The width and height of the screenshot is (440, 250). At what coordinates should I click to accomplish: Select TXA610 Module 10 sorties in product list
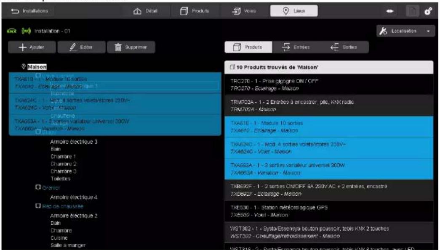(329, 127)
